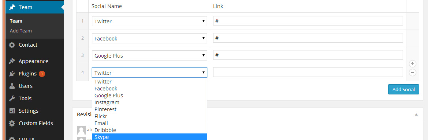Click the Plugins plug icon
428x140 pixels.
[x=12, y=74]
